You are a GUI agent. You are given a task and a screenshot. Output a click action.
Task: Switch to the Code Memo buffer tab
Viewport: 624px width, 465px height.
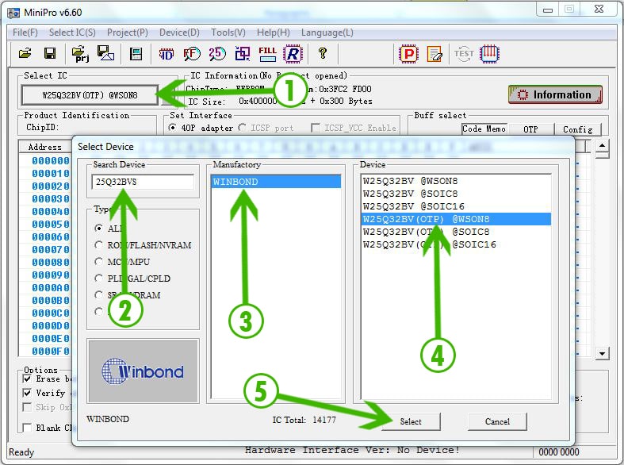484,129
